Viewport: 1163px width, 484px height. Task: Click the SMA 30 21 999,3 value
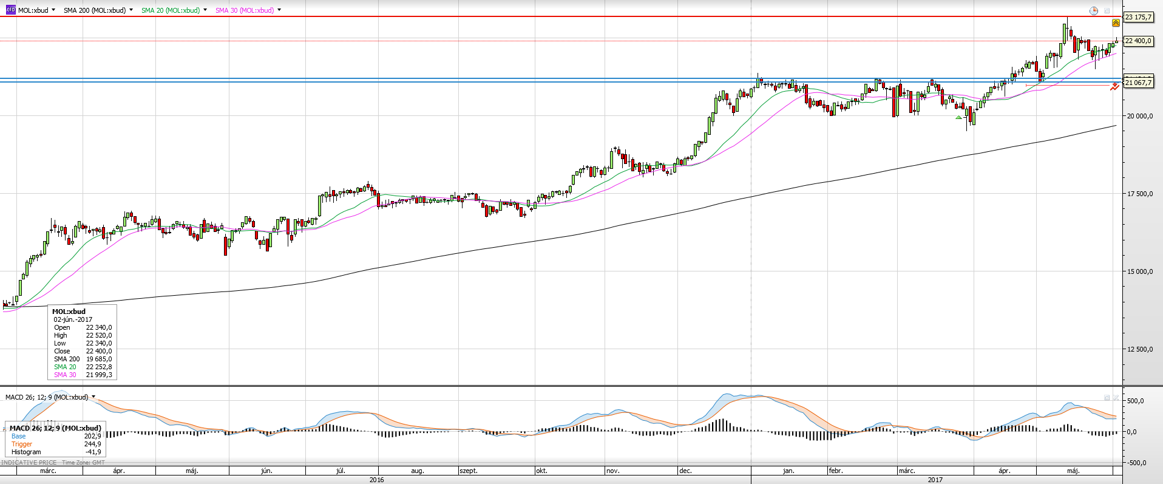coord(99,375)
